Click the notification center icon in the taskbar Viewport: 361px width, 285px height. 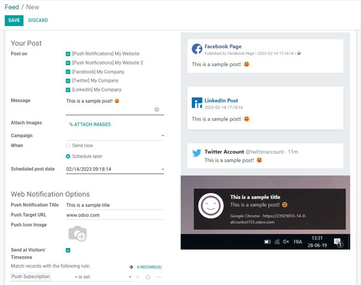pos(337,242)
